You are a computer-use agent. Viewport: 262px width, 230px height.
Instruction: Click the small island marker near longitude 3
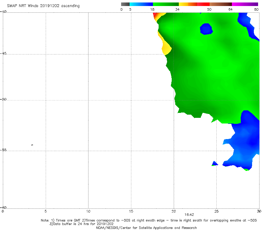pos(32,145)
